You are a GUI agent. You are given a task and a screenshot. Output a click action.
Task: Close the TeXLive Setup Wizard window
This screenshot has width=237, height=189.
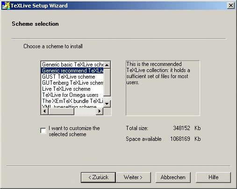pyautogui.click(x=230, y=6)
